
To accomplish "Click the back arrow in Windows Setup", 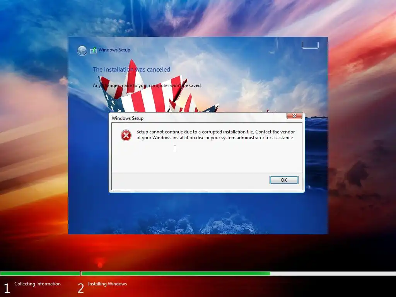I will pos(82,51).
